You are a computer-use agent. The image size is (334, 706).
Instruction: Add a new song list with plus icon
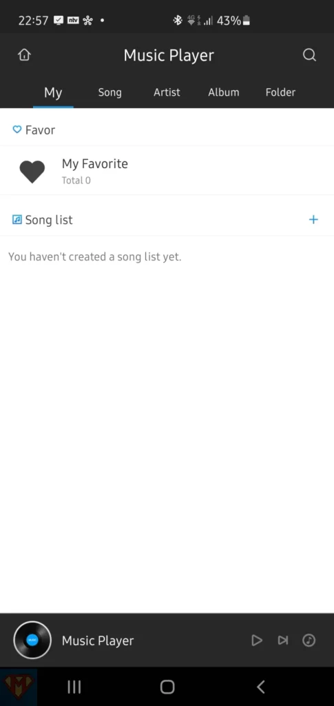coord(313,220)
